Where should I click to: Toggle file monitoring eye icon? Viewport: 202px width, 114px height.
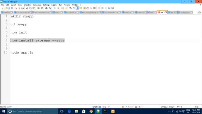pyautogui.click(x=94, y=8)
